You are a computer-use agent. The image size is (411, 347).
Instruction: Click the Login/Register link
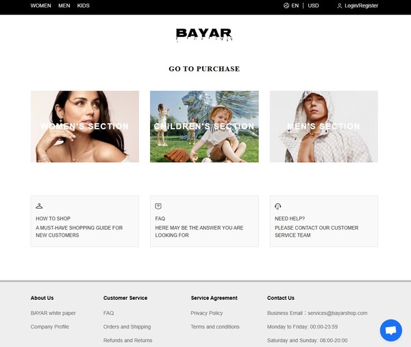click(x=361, y=5)
